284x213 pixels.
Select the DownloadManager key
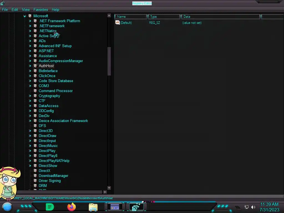pos(54,176)
